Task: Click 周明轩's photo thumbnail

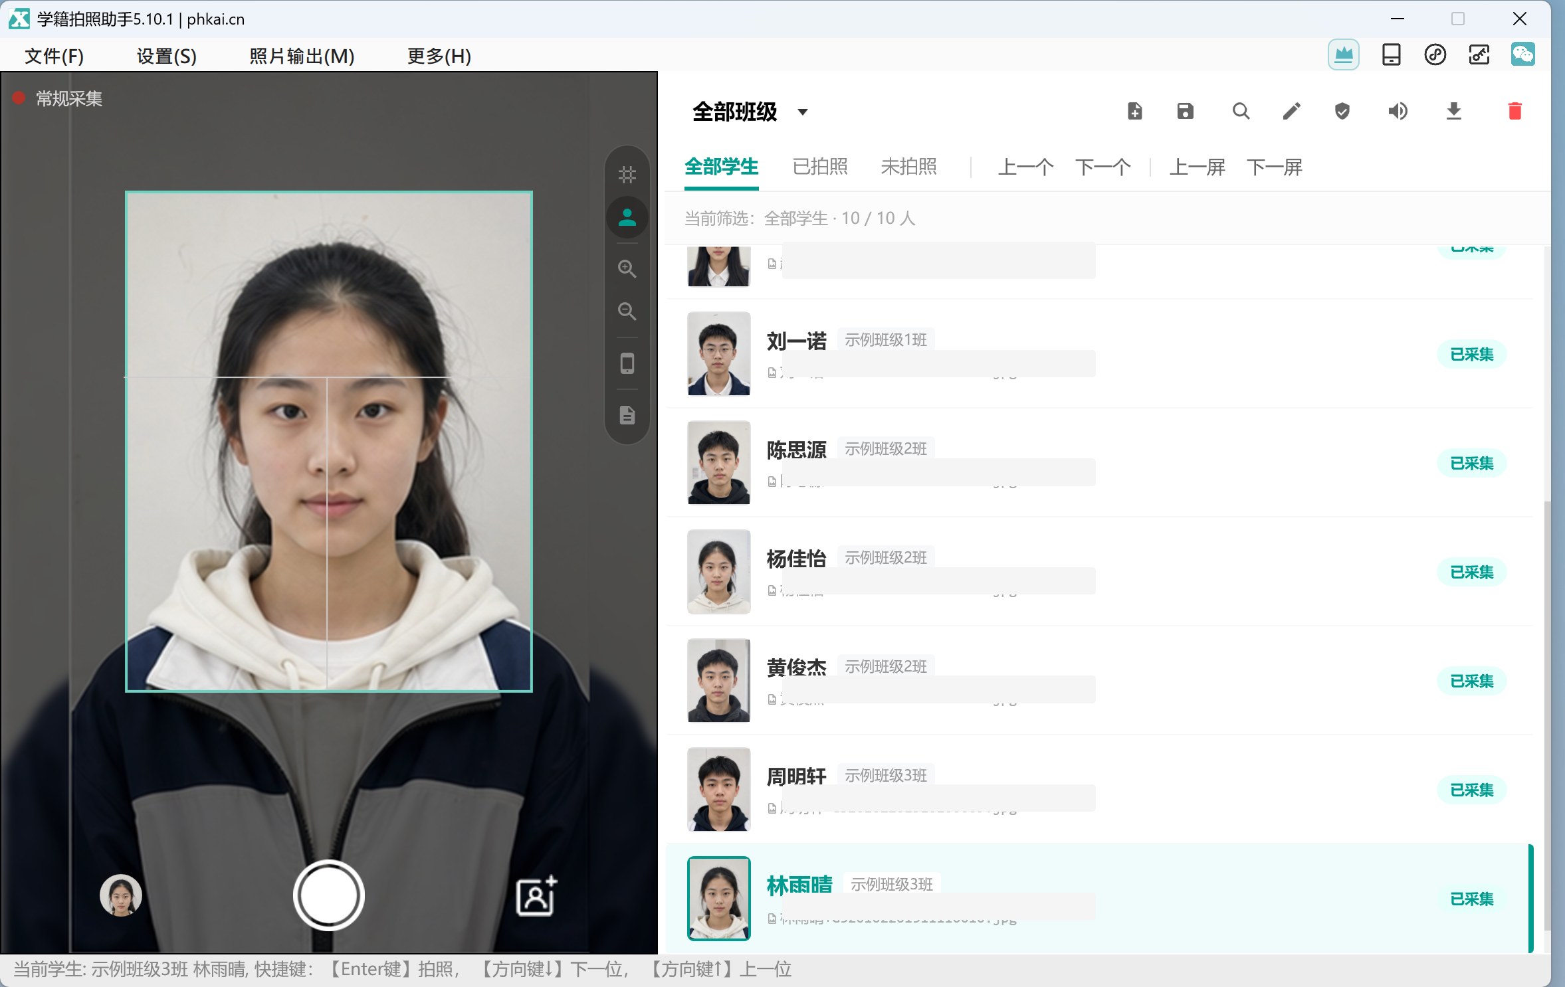Action: 718,790
